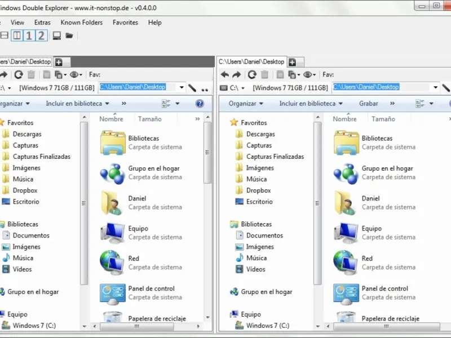Show more commands chevron in left pane

tap(124, 104)
